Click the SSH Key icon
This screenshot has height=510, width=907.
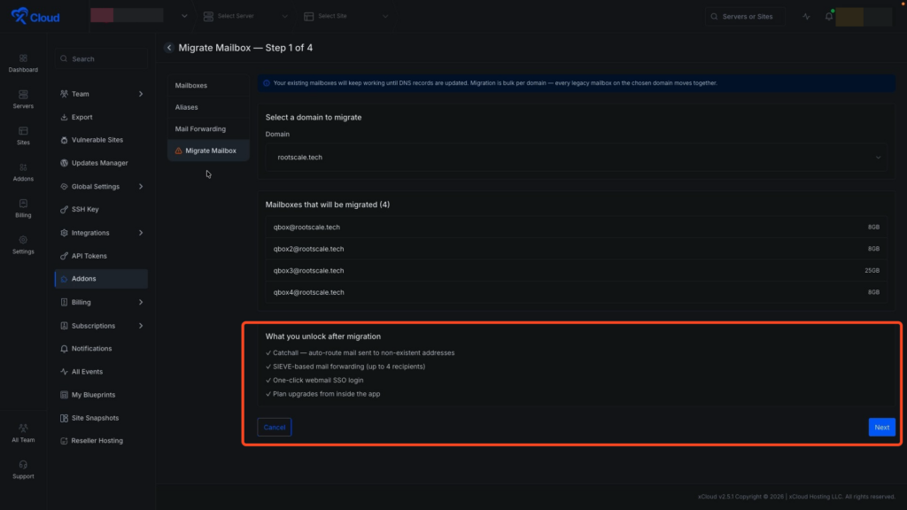click(x=64, y=209)
